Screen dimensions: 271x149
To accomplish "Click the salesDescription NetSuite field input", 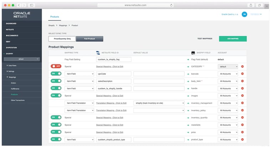I will click(x=113, y=81).
